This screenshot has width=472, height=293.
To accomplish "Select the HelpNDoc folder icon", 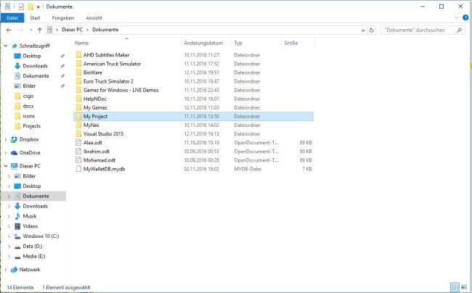I will coord(78,99).
